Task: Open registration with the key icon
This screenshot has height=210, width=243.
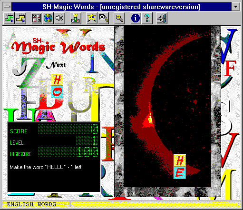Action: click(x=119, y=18)
